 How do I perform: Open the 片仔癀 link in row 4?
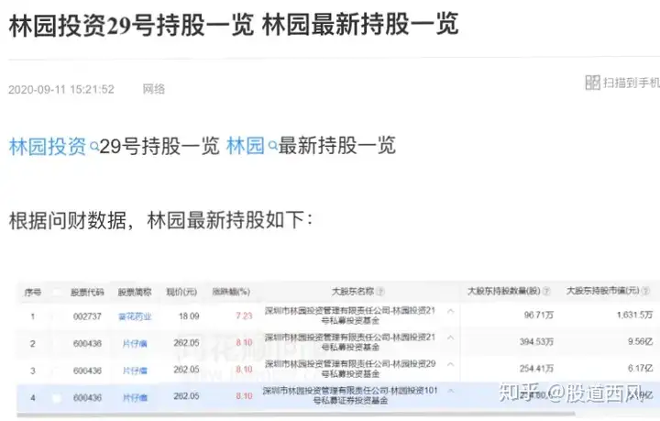tap(135, 397)
